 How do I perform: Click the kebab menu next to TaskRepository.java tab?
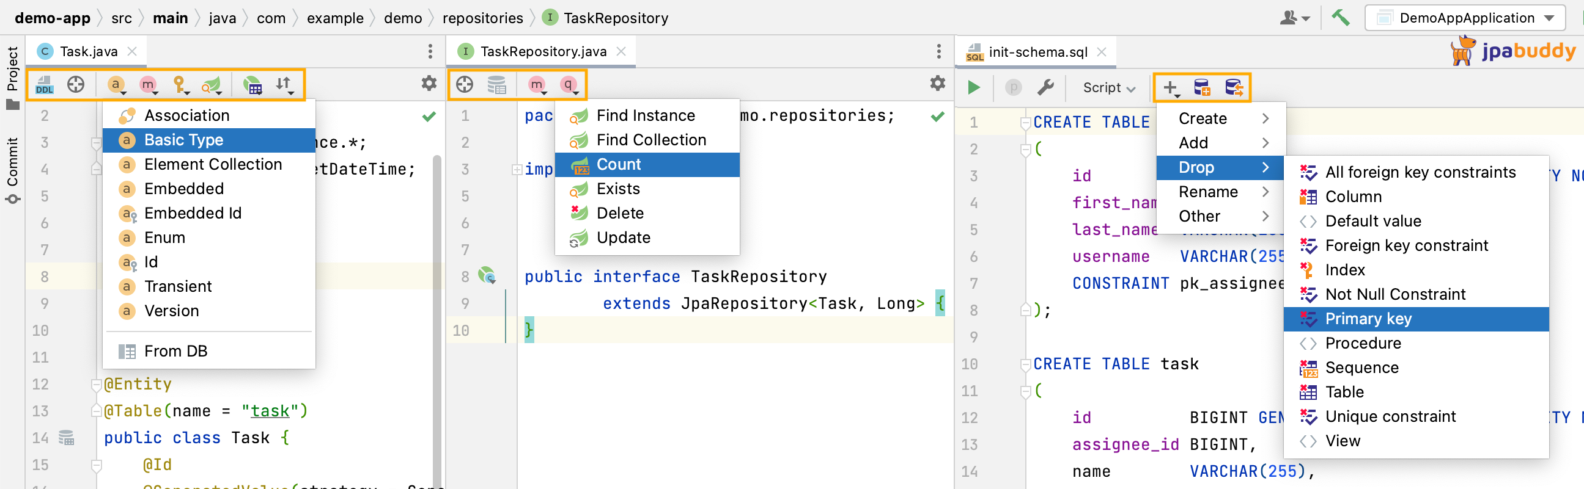pyautogui.click(x=938, y=51)
